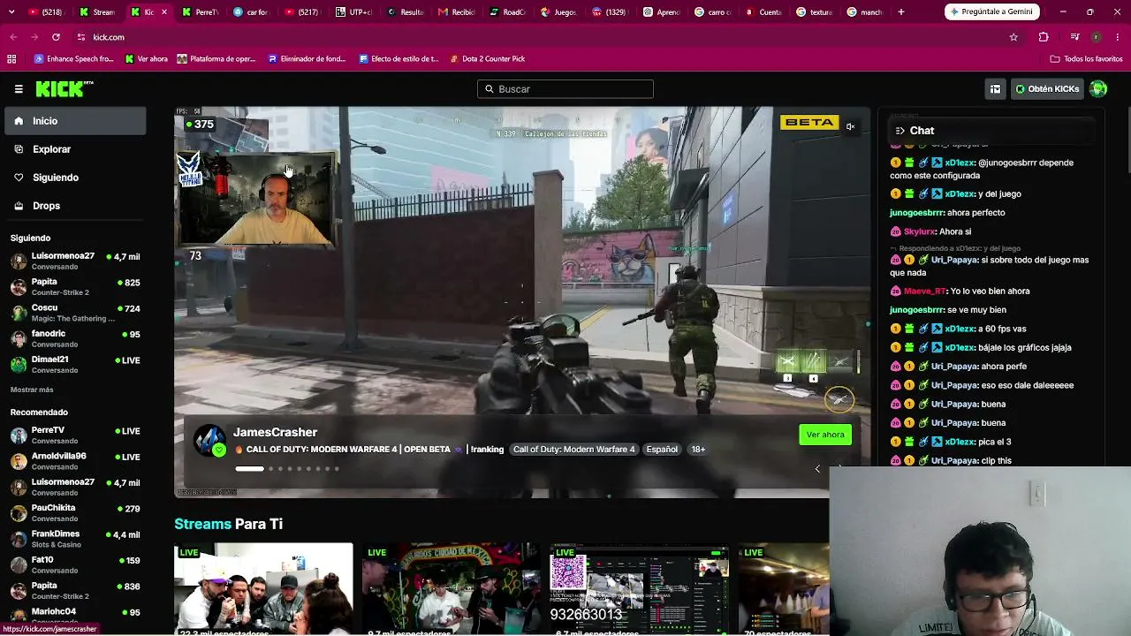Open the Chrome three-dot menu
The height and width of the screenshot is (636, 1131).
click(x=1119, y=37)
